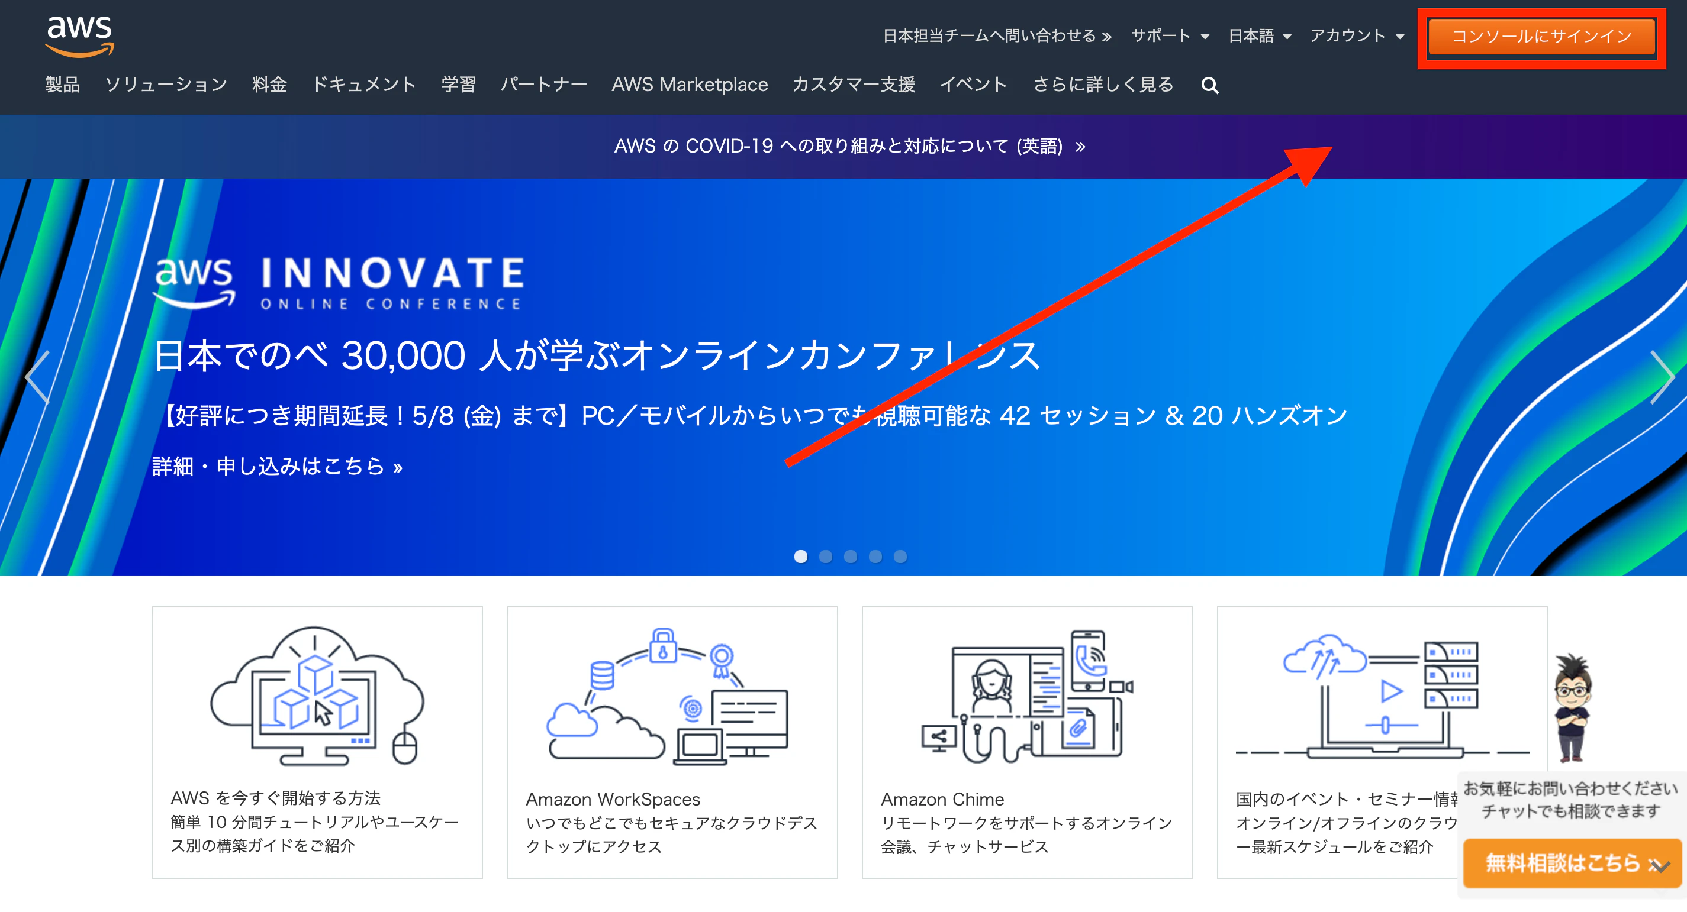
Task: Click the Amazon WorkSpaces illustration
Action: coord(667,696)
